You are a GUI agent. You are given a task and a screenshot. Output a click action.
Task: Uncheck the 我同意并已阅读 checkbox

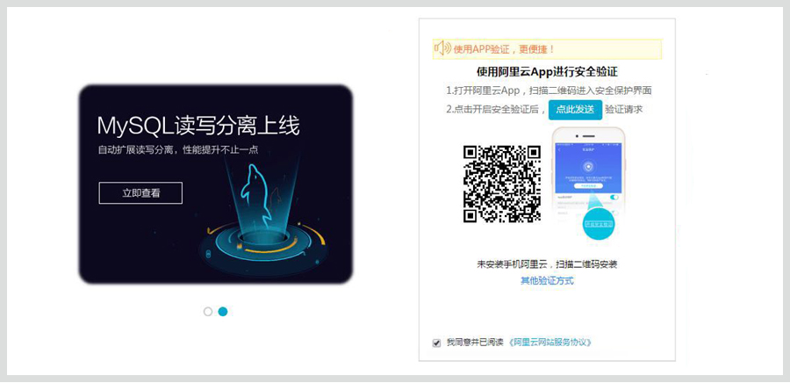tap(436, 343)
